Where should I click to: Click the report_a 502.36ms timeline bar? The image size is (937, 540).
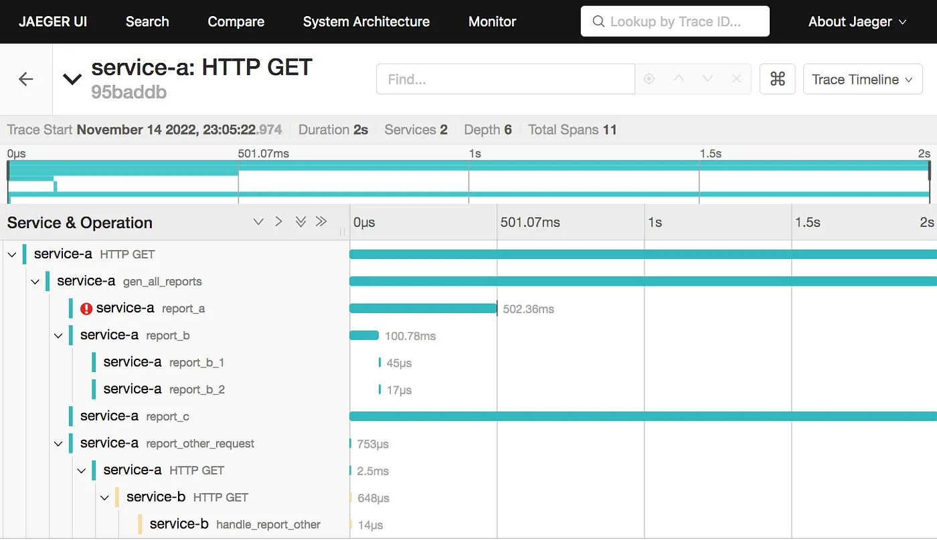click(x=423, y=308)
